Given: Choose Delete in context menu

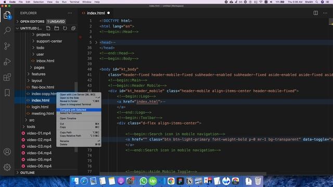Looking at the screenshot, I should [x=79, y=144].
